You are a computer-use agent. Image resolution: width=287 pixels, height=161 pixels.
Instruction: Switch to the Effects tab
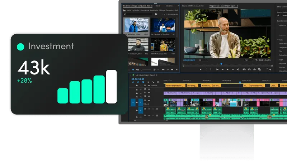(x=158, y=6)
